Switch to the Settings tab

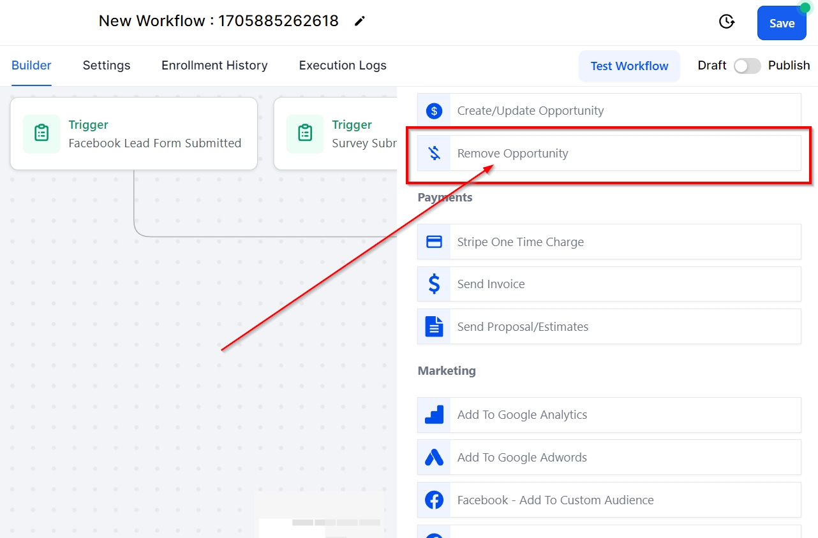pos(107,66)
